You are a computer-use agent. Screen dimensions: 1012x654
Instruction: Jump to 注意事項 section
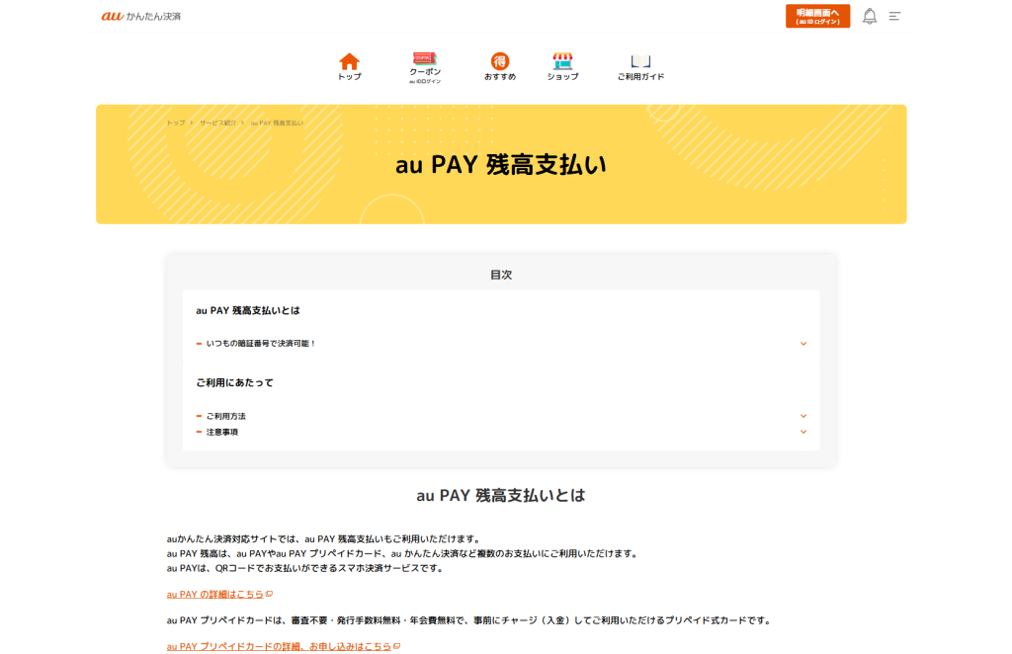pos(222,432)
